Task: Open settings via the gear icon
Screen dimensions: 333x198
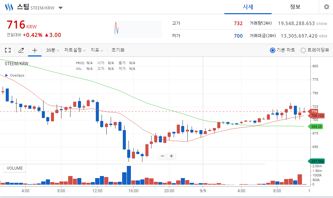Action: tap(326, 7)
